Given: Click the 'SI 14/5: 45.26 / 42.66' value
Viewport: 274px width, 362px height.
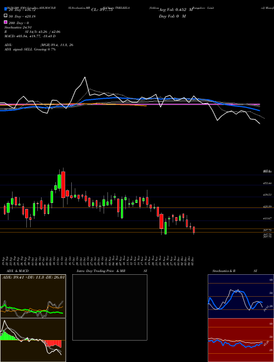Looking at the screenshot, I should point(43,32).
